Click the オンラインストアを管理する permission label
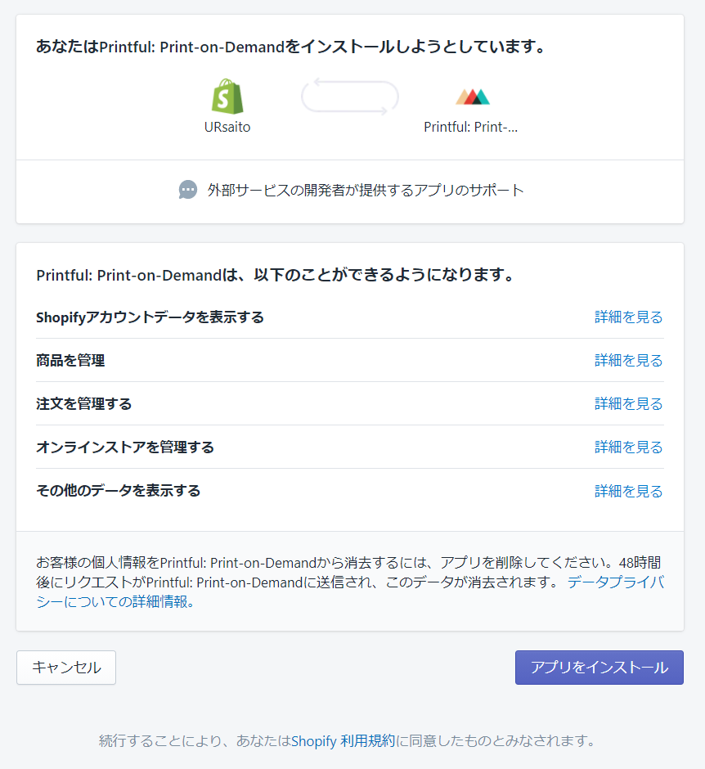 125,447
